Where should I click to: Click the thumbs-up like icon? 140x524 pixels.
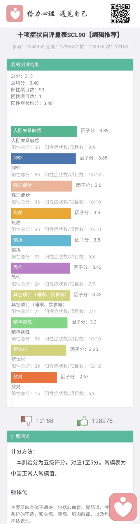click(x=82, y=421)
